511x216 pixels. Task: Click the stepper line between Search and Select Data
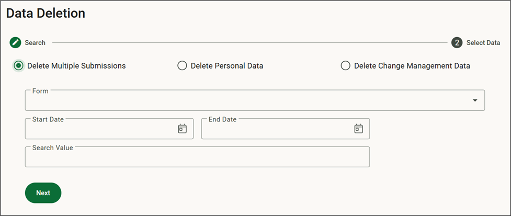(249, 43)
